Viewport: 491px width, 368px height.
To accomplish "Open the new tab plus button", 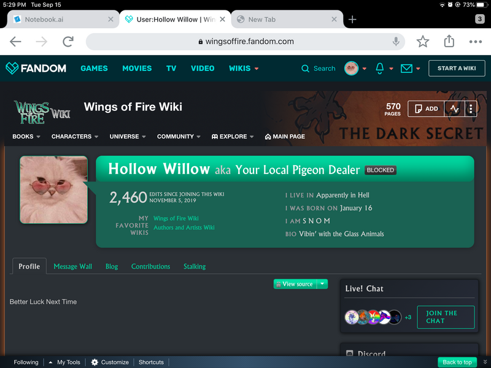I will coord(352,20).
